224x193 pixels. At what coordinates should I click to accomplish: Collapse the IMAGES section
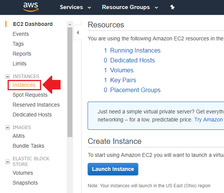coord(8,127)
